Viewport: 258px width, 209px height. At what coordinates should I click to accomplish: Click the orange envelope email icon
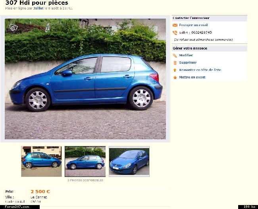click(x=175, y=25)
